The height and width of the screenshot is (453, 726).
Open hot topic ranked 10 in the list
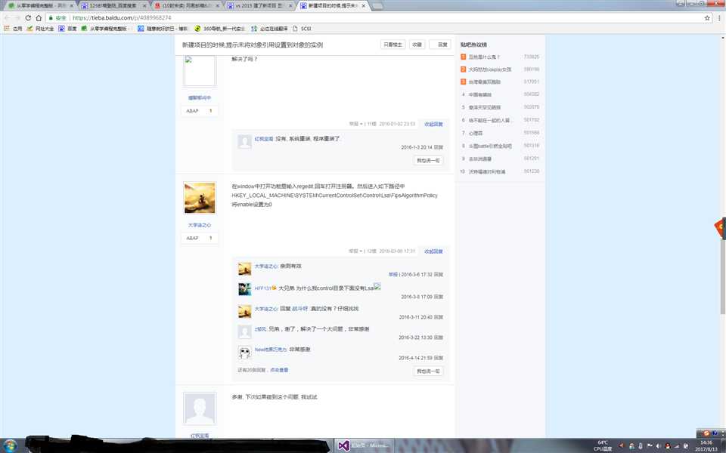point(486,171)
